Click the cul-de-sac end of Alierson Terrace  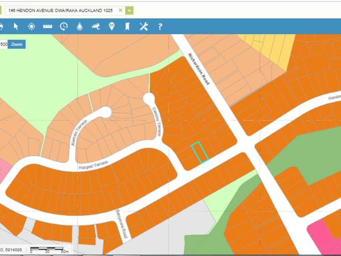[x=105, y=112]
